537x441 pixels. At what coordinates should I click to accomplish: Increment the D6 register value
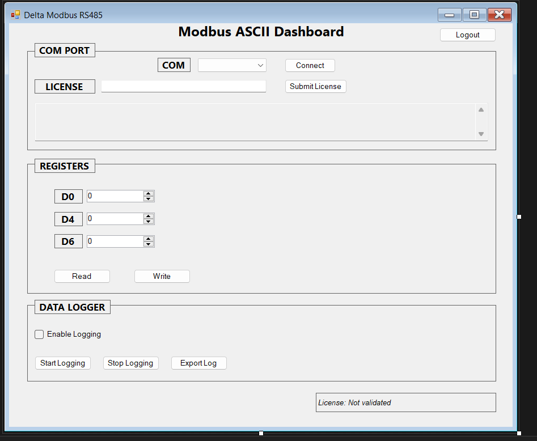coord(149,239)
